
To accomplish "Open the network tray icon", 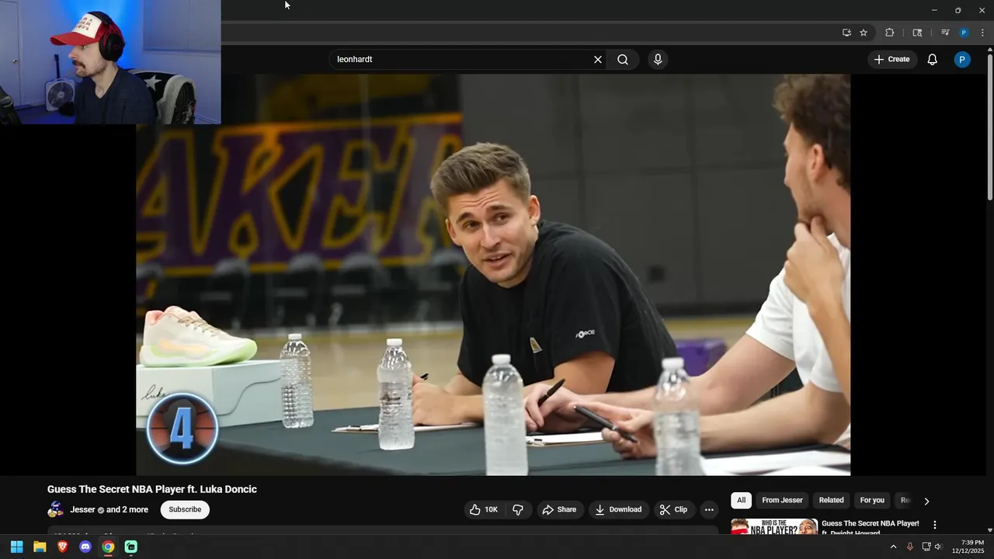I will pyautogui.click(x=926, y=547).
